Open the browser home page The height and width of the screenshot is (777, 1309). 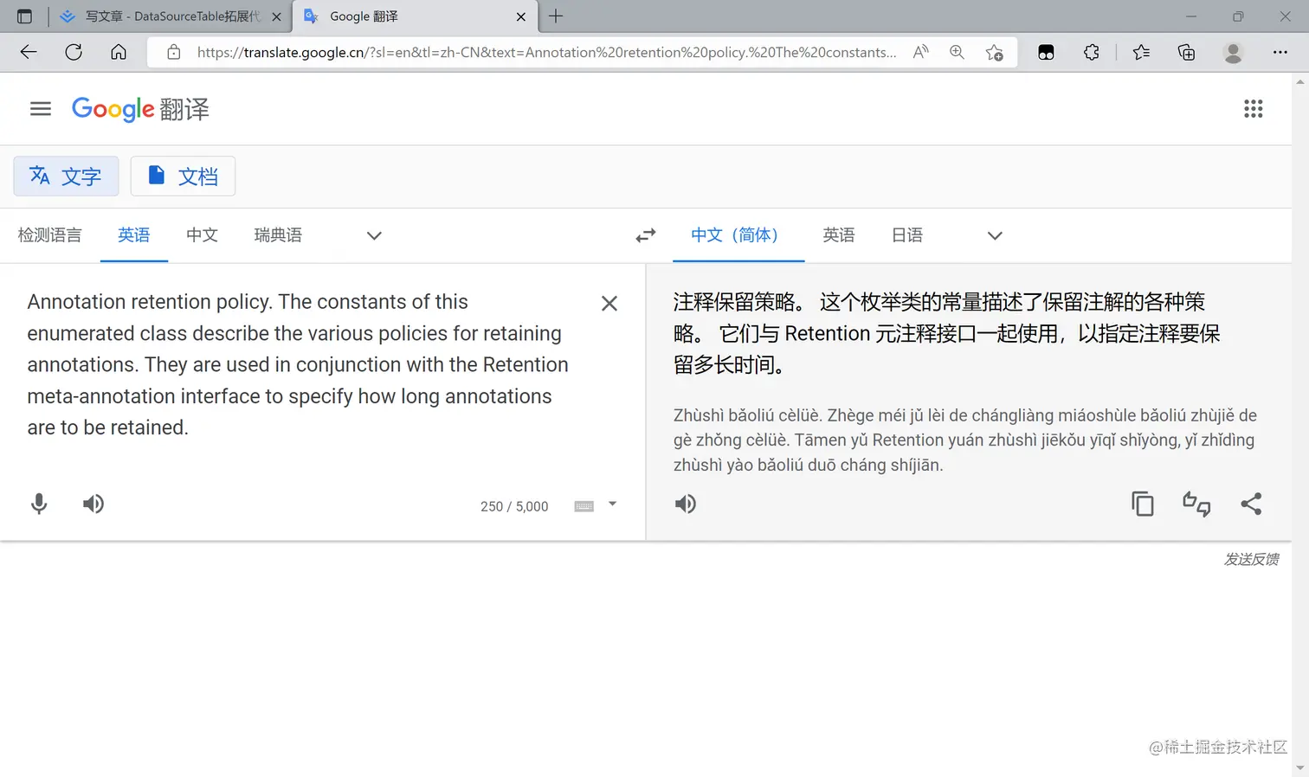[x=119, y=52]
